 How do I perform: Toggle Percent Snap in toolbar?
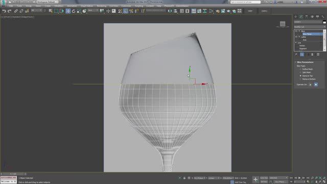click(131, 11)
